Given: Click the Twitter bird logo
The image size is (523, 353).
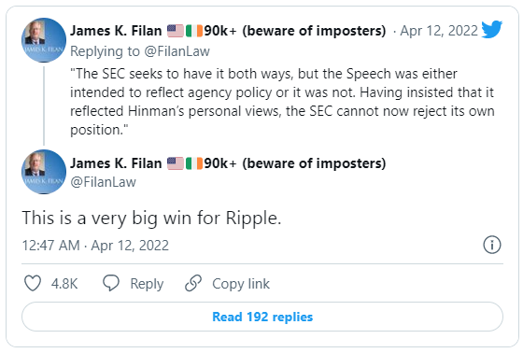Looking at the screenshot, I should (492, 29).
